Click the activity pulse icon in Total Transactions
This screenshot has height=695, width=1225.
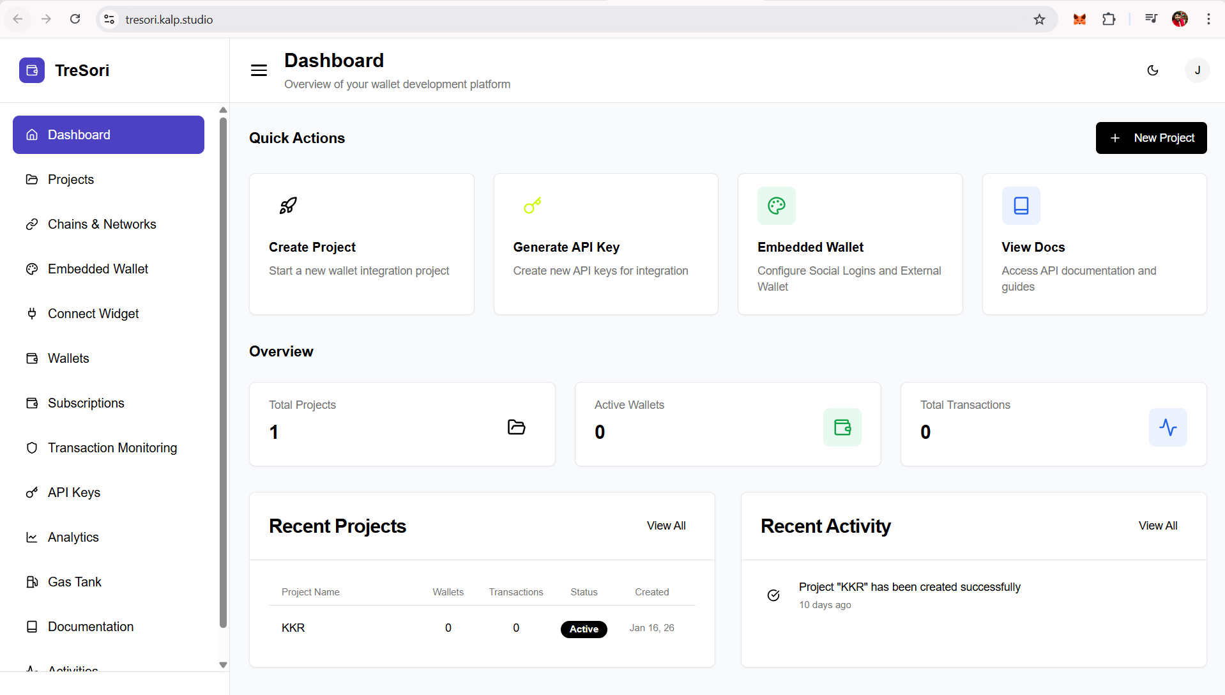[x=1168, y=427]
